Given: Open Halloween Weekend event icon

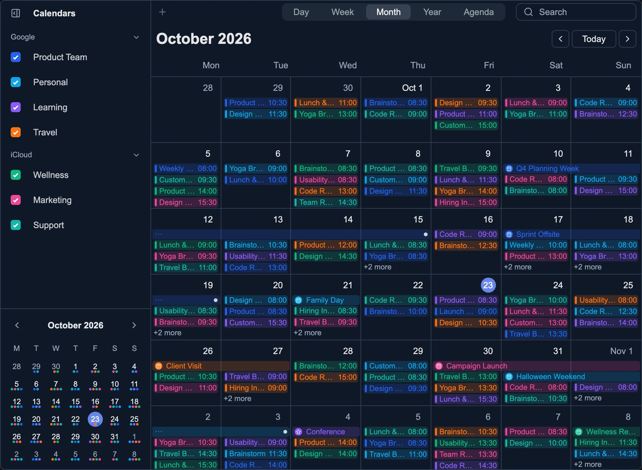Looking at the screenshot, I should pos(509,377).
